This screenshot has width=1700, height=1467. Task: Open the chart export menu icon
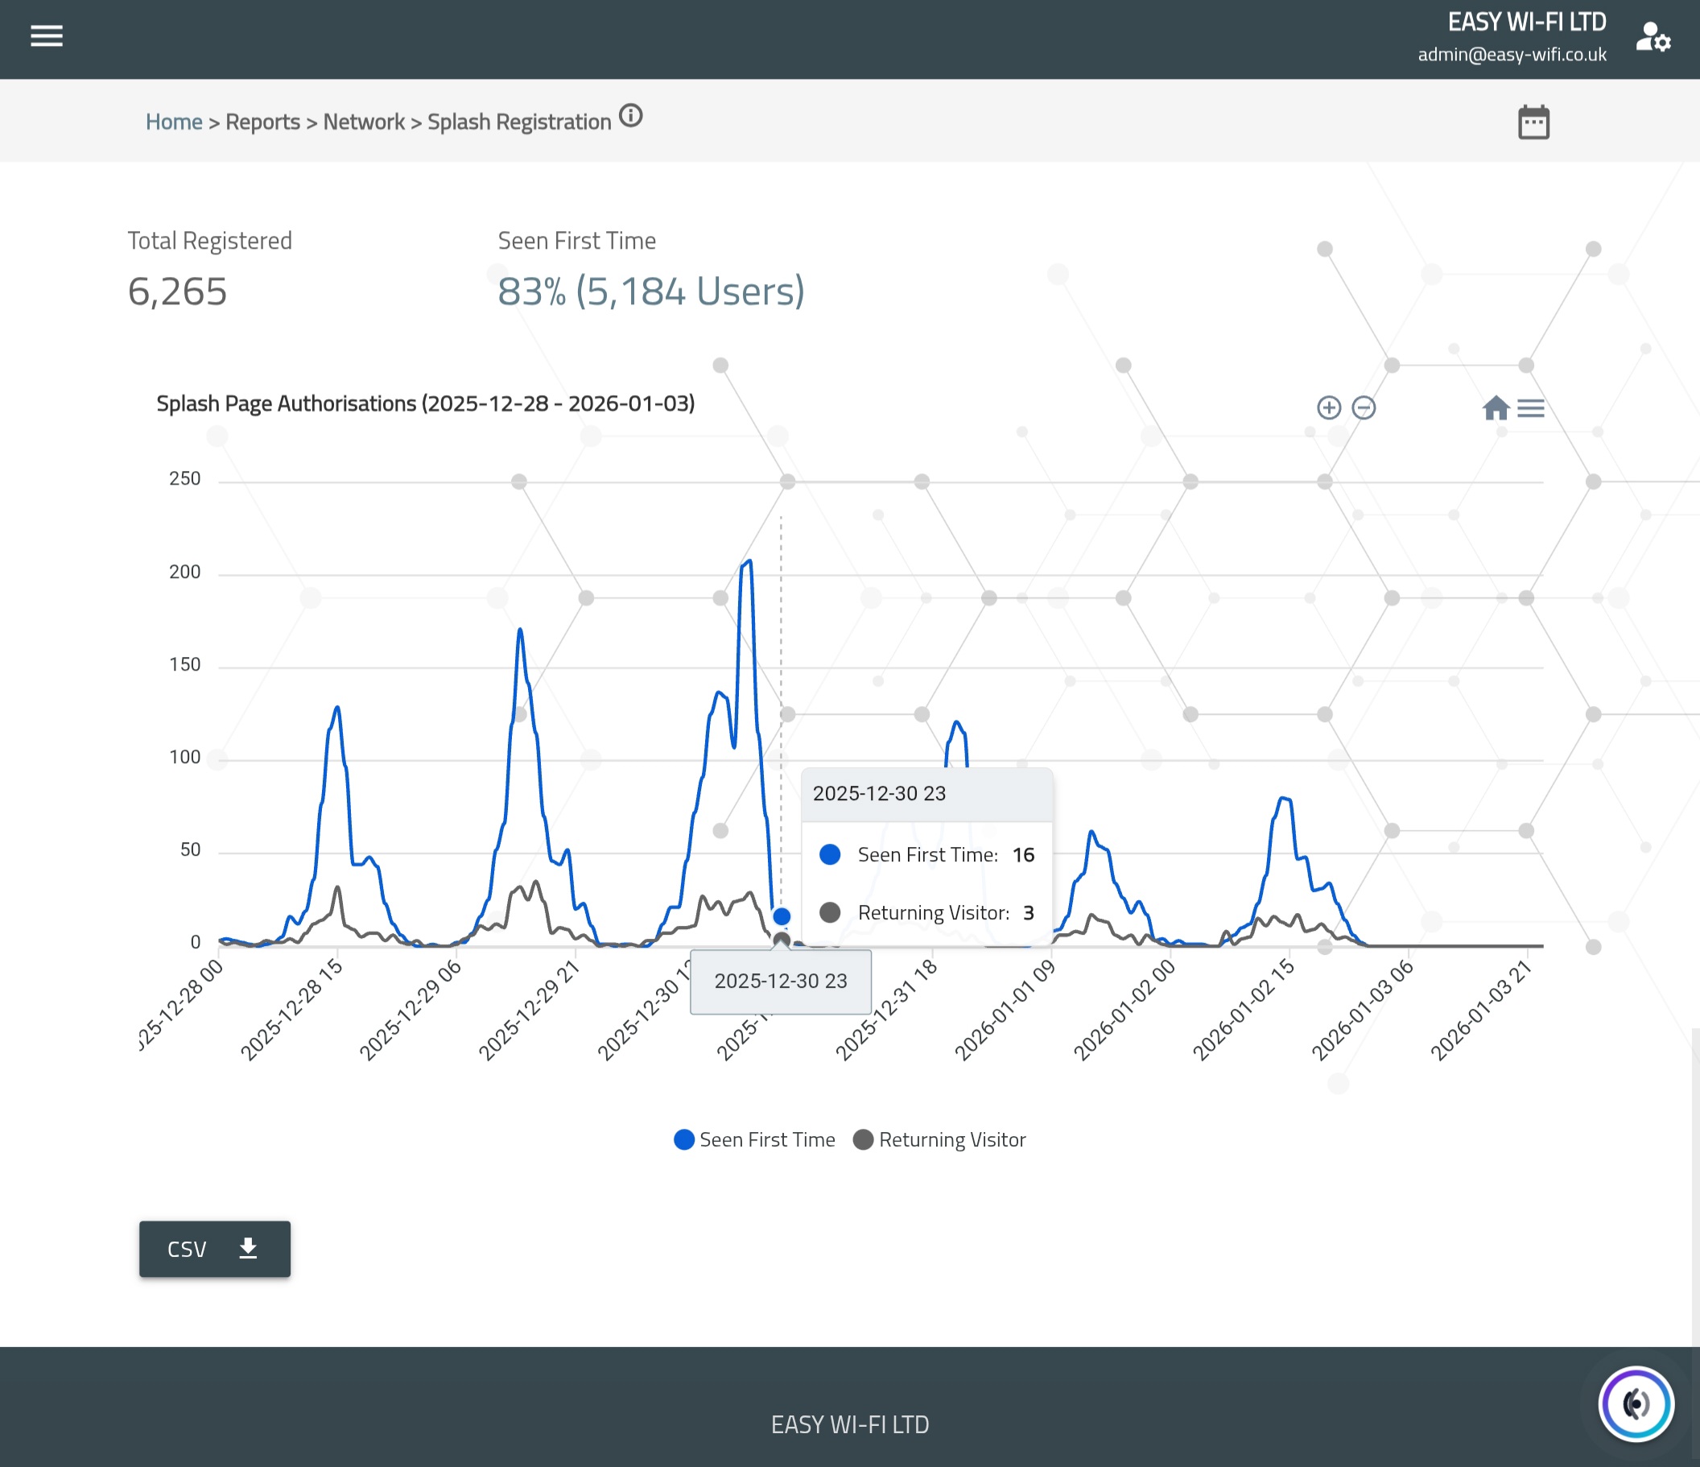tap(1530, 408)
